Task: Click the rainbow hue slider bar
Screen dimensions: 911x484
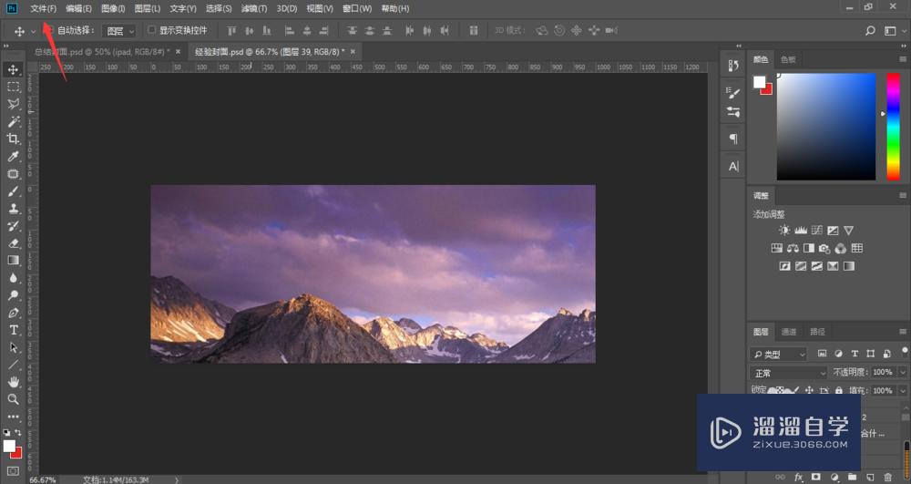Action: tap(893, 127)
